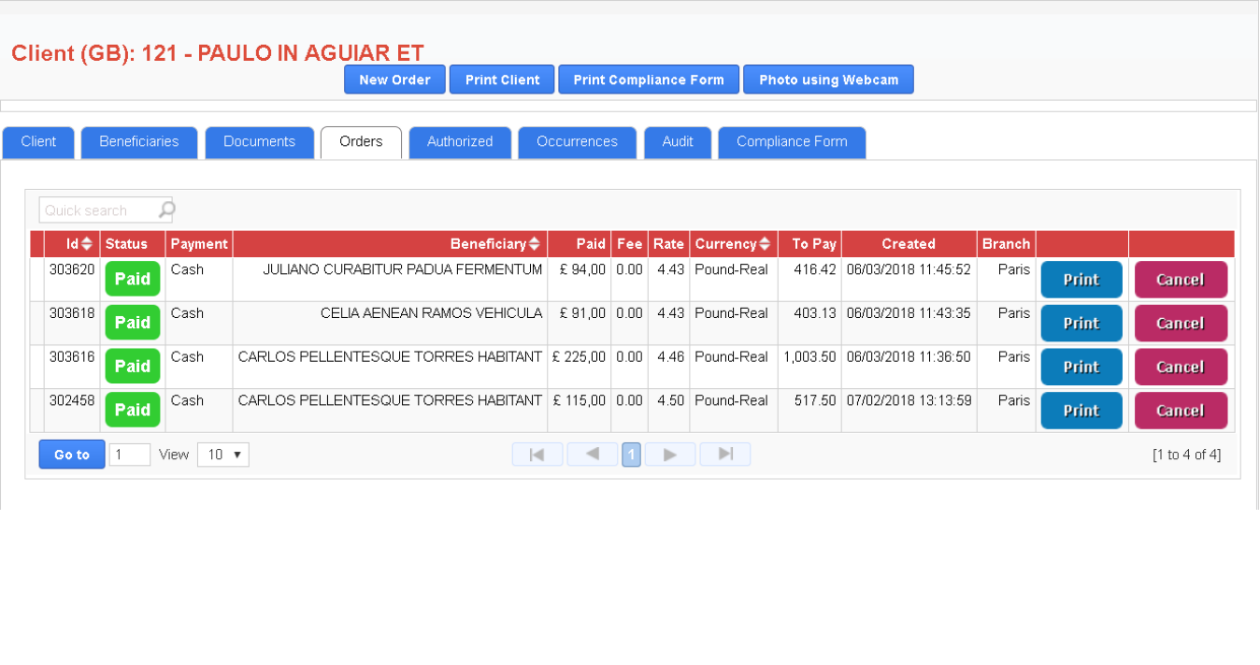The width and height of the screenshot is (1260, 665).
Task: Open the View rows-per-page dropdown
Action: click(222, 455)
